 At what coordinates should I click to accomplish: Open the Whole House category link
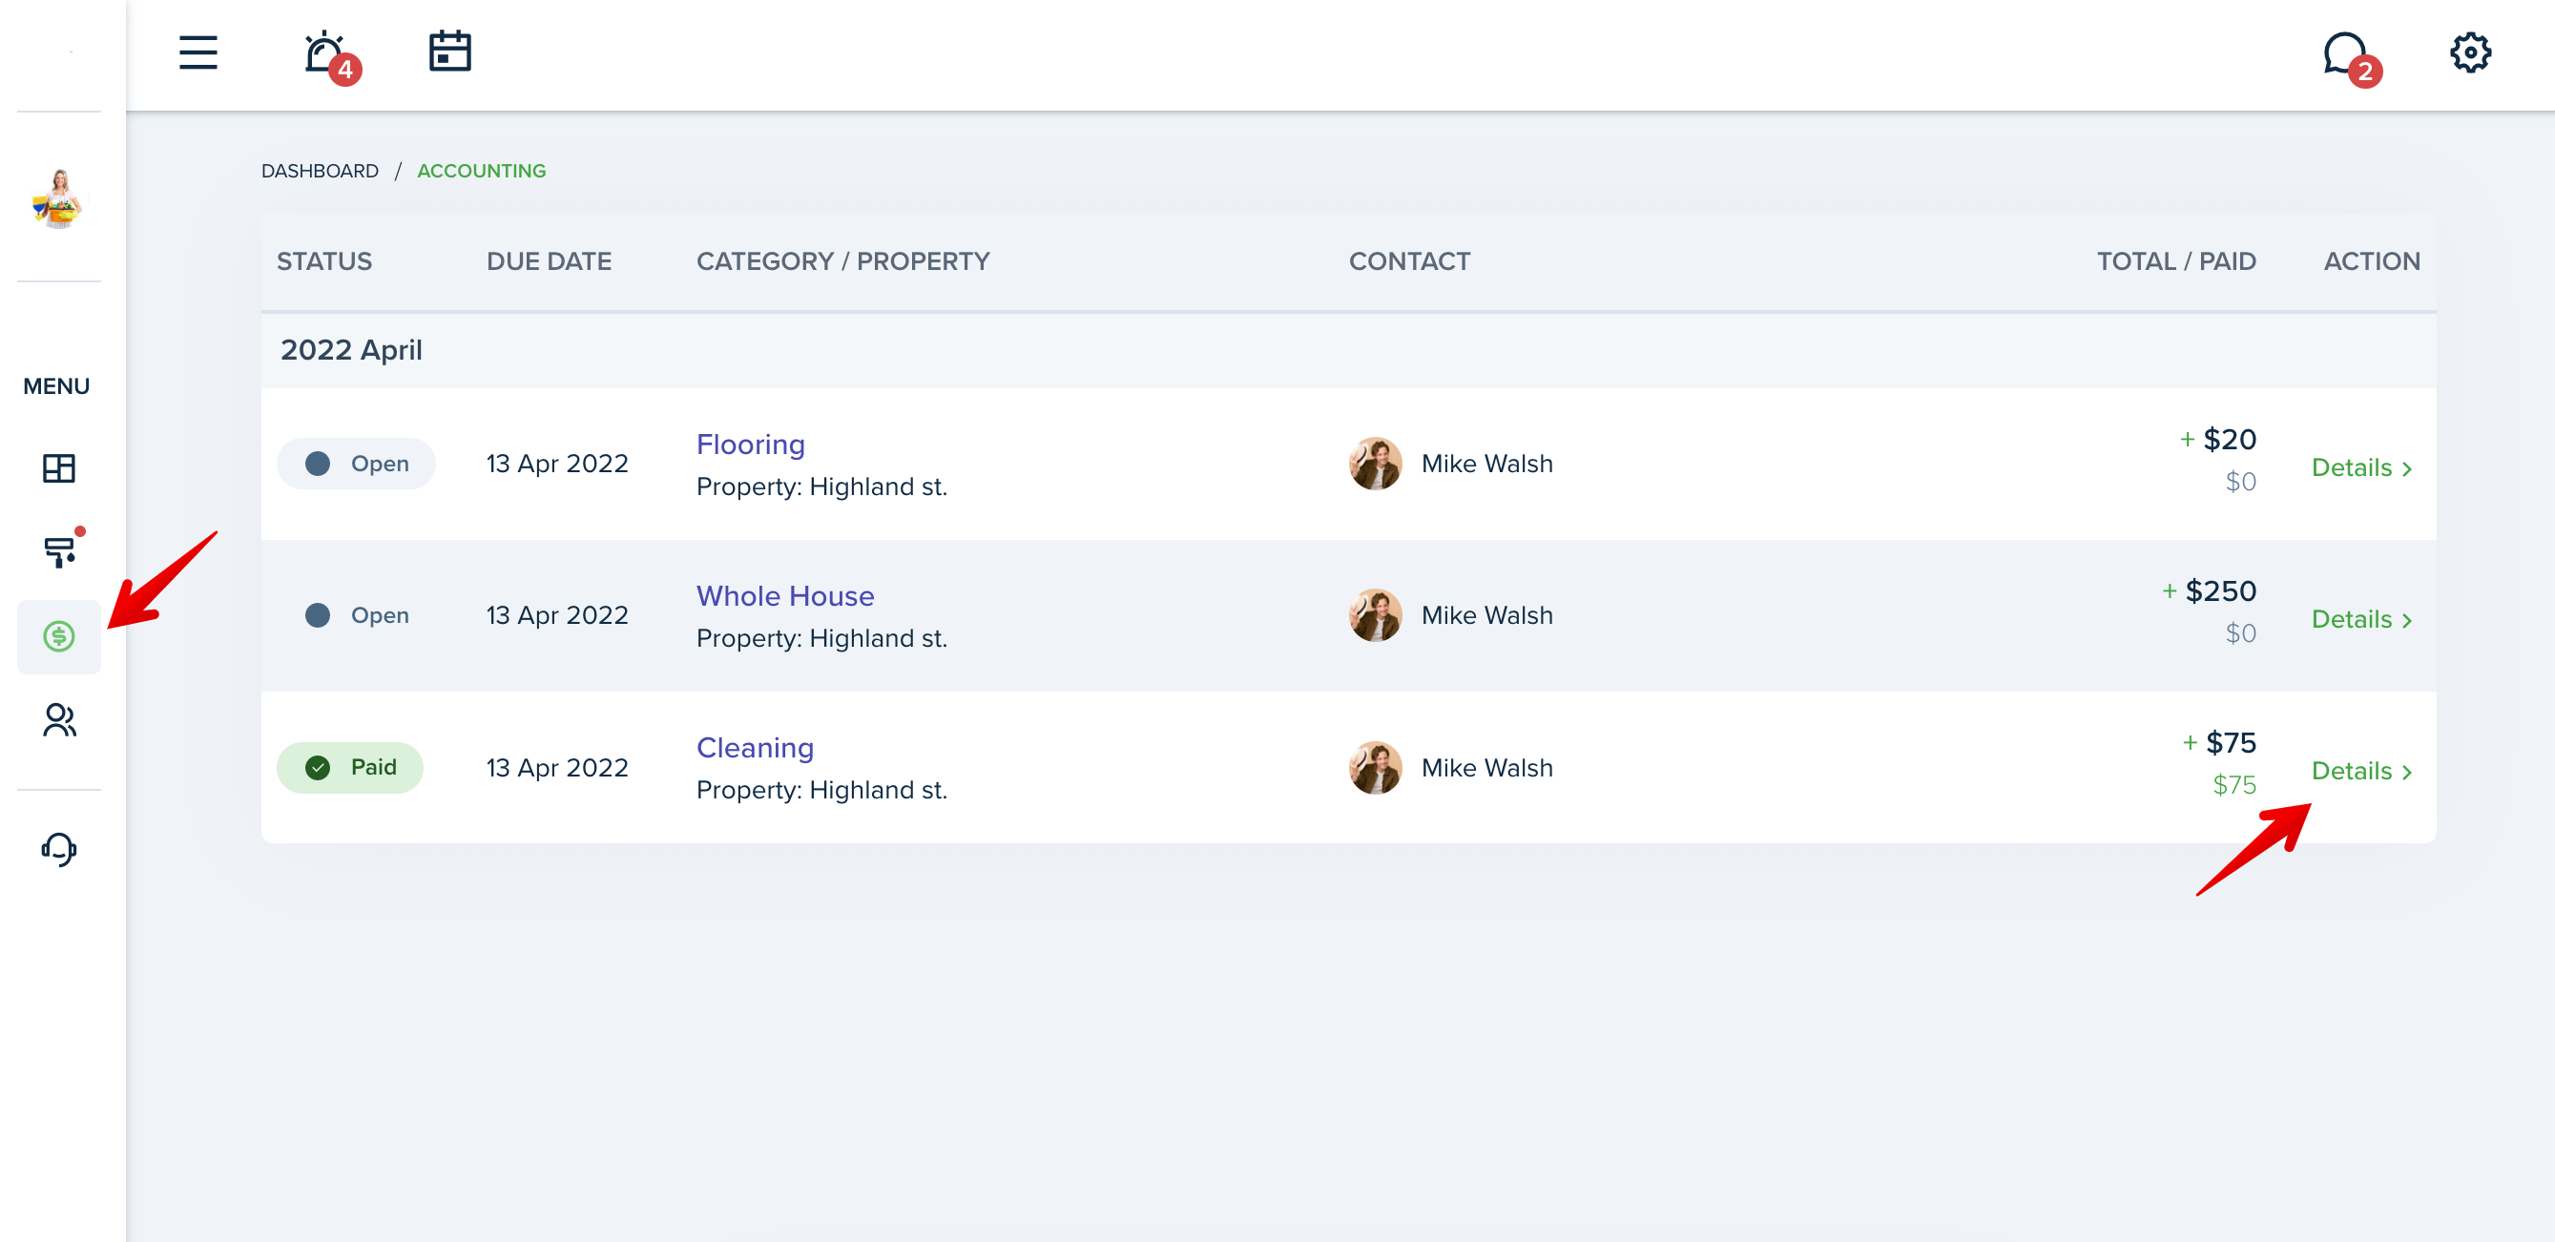click(x=784, y=595)
